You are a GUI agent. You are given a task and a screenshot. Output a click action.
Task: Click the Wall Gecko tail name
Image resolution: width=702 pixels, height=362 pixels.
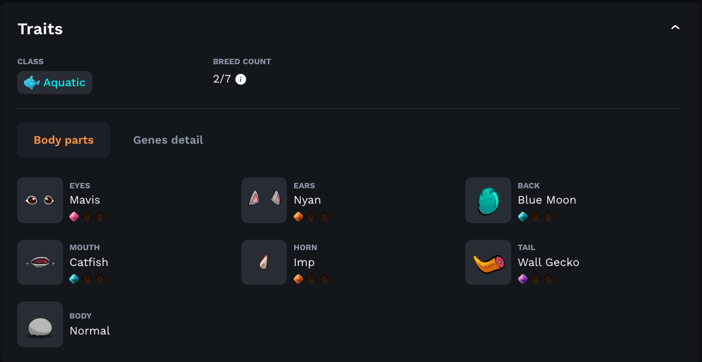[x=549, y=262]
